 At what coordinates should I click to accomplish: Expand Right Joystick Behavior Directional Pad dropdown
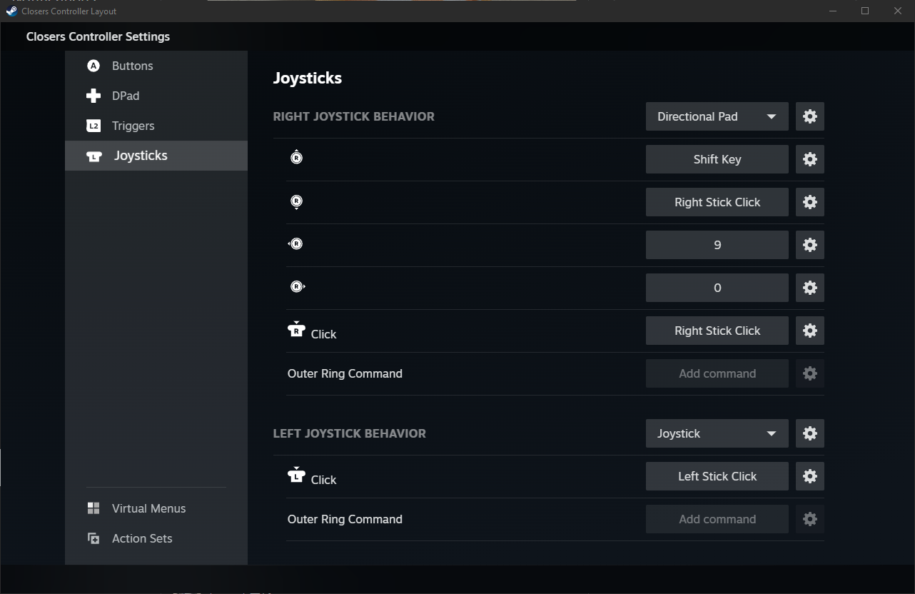click(x=717, y=116)
